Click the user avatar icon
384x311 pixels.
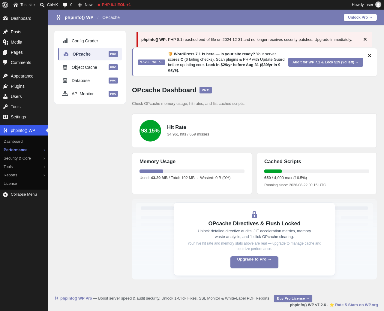click(378, 5)
